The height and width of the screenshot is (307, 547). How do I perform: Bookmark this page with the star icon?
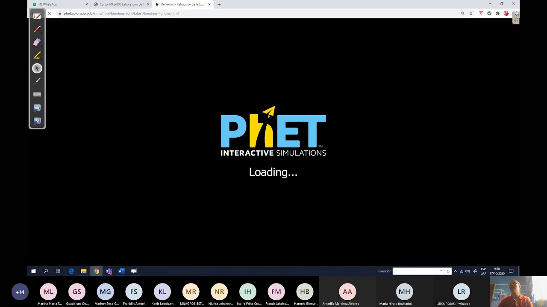471,13
